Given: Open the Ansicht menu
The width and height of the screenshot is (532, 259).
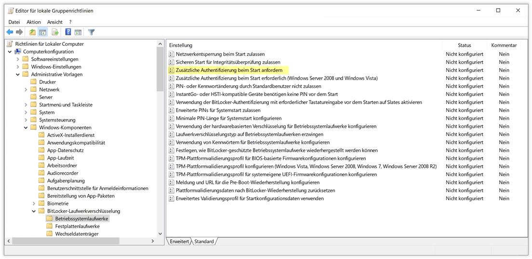Looking at the screenshot, I should [x=54, y=22].
